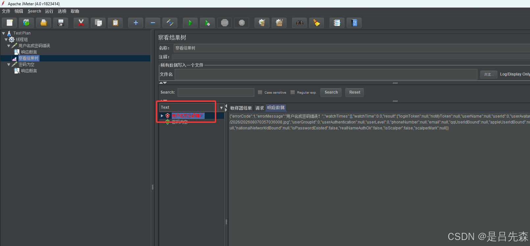Image resolution: width=530 pixels, height=246 pixels.
Task: Open the 选项 menu
Action: tap(62, 11)
